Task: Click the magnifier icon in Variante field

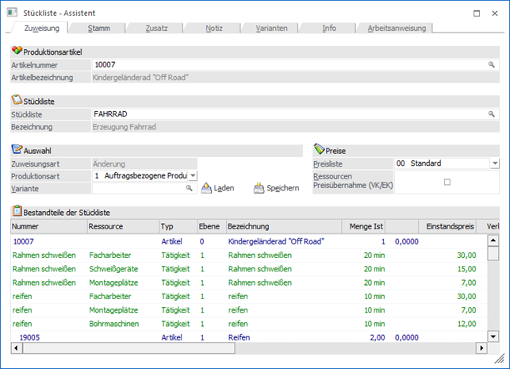Action: (x=190, y=188)
